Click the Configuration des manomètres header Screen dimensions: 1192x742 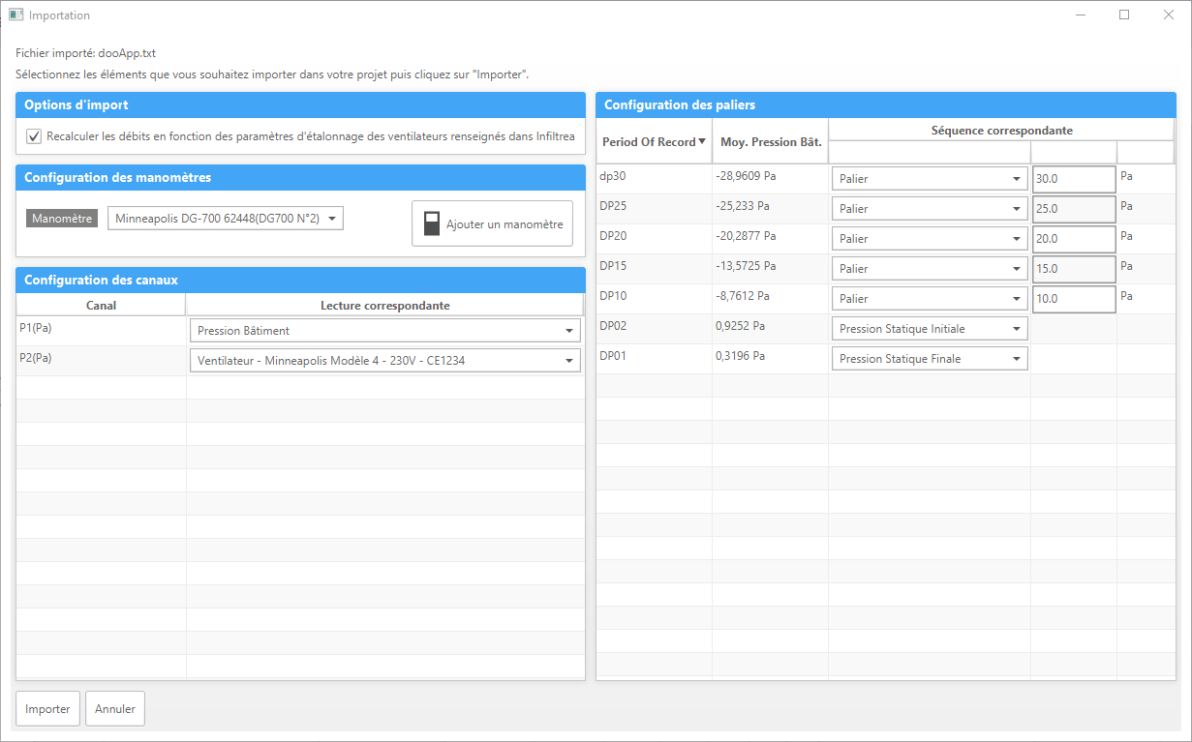pos(300,177)
